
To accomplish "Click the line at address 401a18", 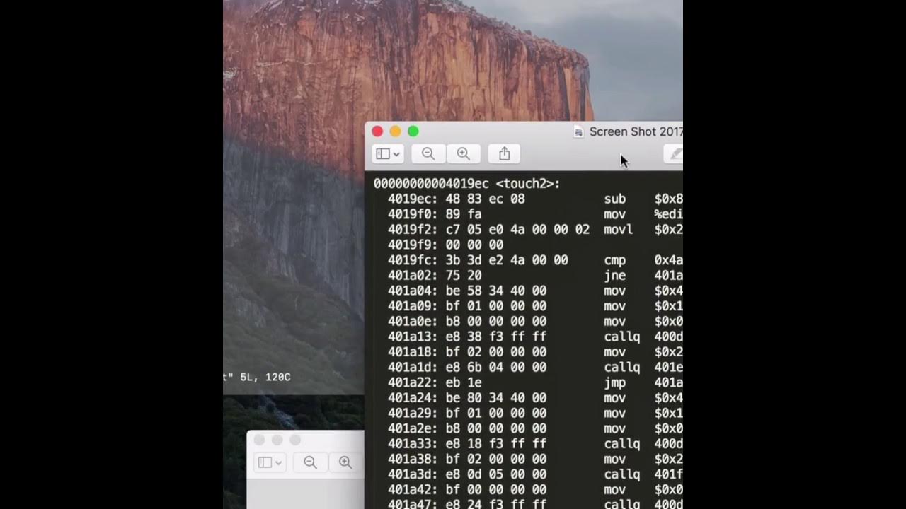I will [535, 352].
